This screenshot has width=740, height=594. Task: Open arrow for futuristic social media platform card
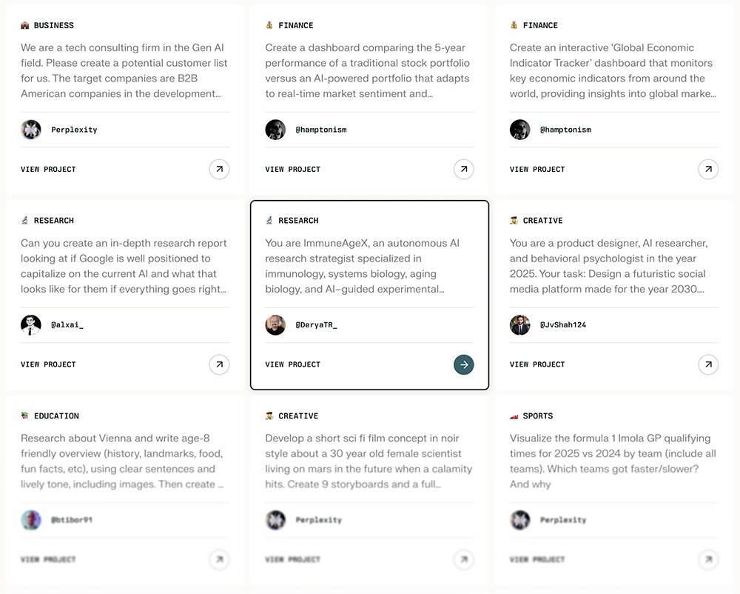tap(708, 364)
